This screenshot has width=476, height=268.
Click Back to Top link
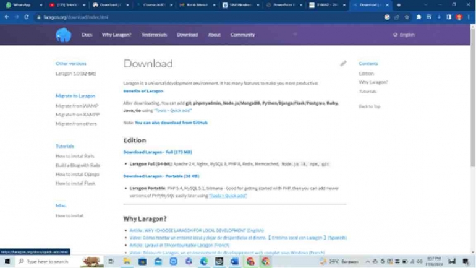(x=370, y=106)
